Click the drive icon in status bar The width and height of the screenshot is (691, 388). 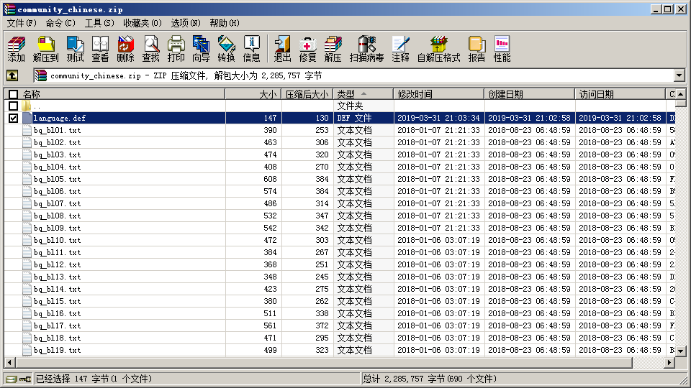click(x=12, y=379)
